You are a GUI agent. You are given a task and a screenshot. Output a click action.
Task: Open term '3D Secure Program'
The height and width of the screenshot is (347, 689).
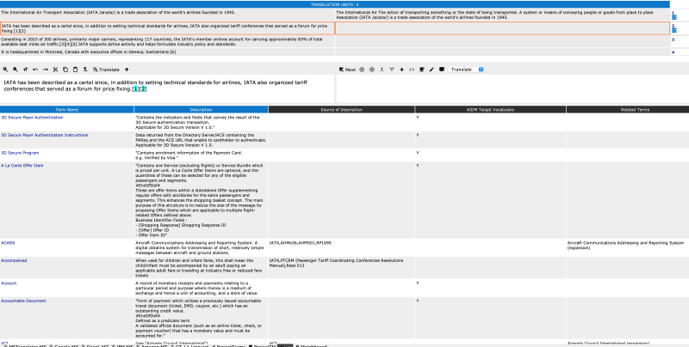pos(20,153)
